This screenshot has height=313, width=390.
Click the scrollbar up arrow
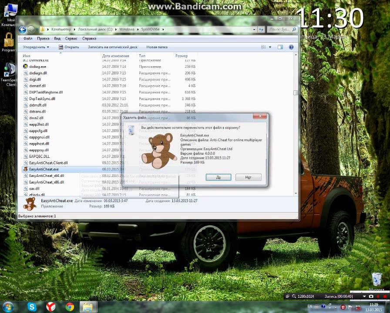[x=296, y=55]
